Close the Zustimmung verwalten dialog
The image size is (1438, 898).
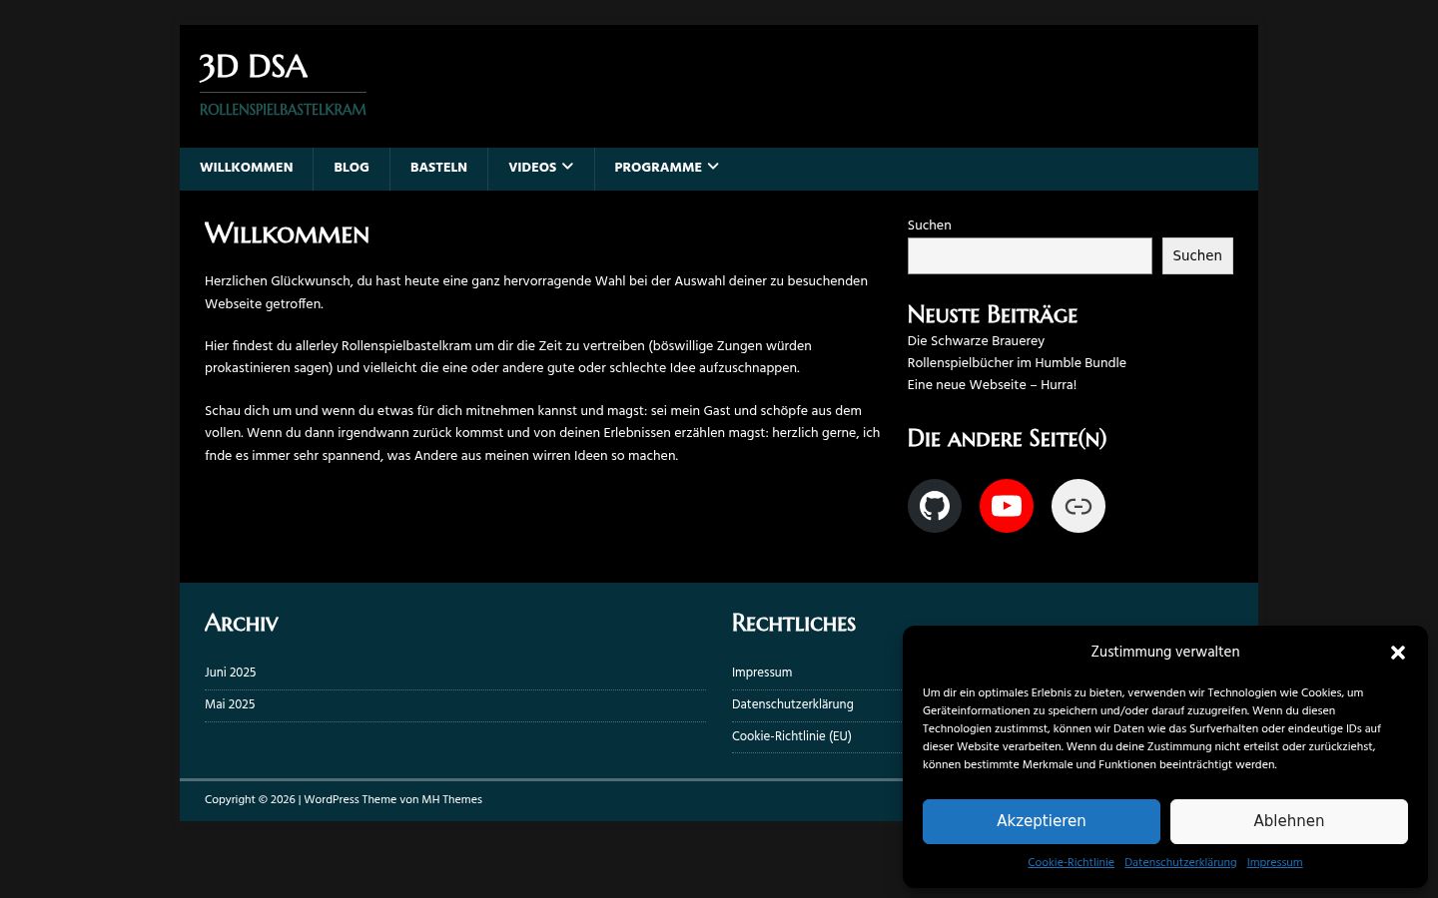[x=1397, y=653]
